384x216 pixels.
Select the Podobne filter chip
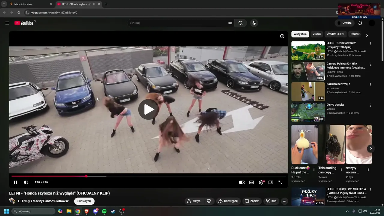(x=355, y=34)
